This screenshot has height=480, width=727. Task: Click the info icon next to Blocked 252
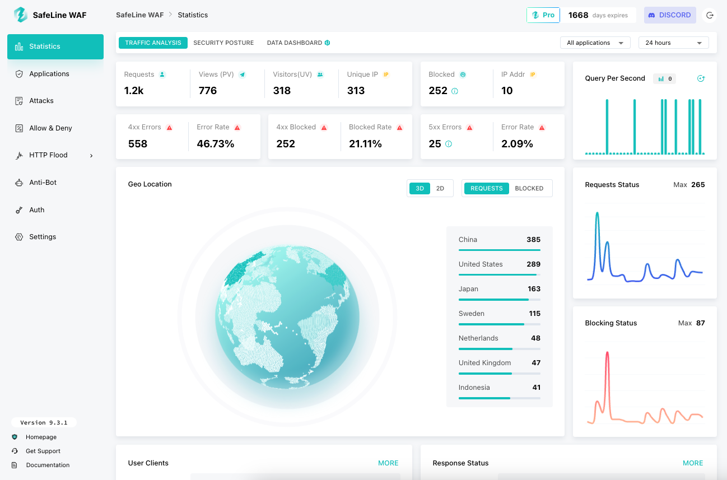[x=455, y=91]
